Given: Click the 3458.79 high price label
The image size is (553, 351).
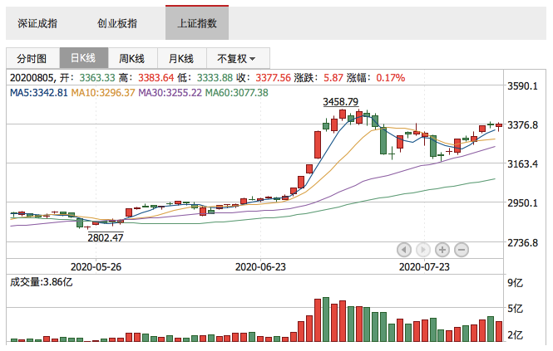Looking at the screenshot, I should (x=341, y=102).
